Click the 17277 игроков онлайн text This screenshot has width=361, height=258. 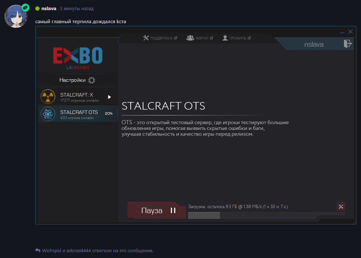pyautogui.click(x=79, y=101)
